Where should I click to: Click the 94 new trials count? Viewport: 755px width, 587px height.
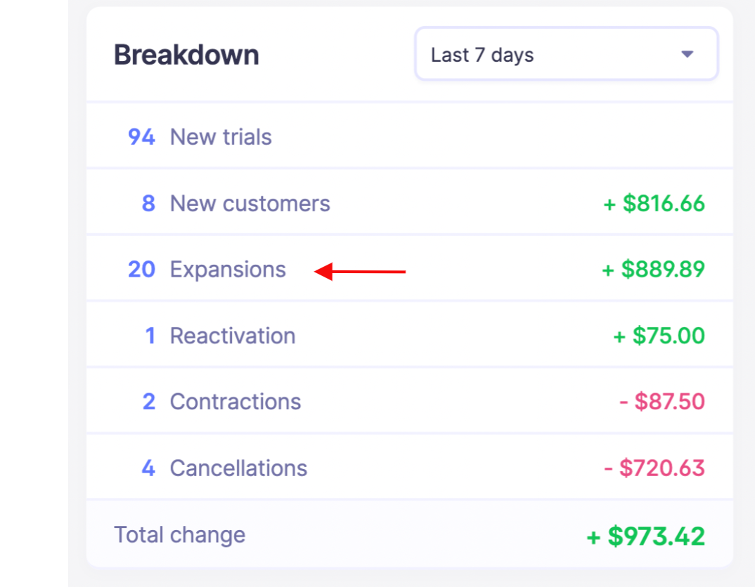pos(141,137)
